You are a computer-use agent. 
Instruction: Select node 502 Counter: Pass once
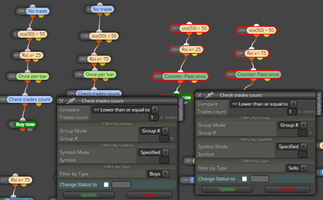tap(180, 76)
